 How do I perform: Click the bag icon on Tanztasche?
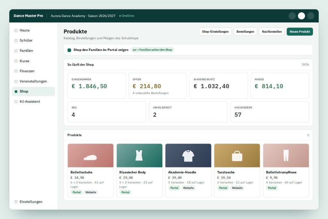point(237,156)
